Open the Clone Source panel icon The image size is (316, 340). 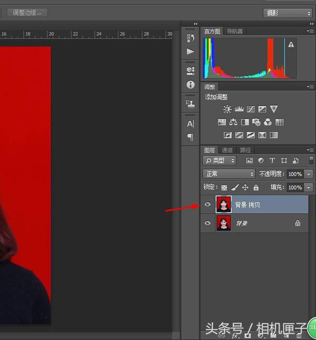(190, 104)
